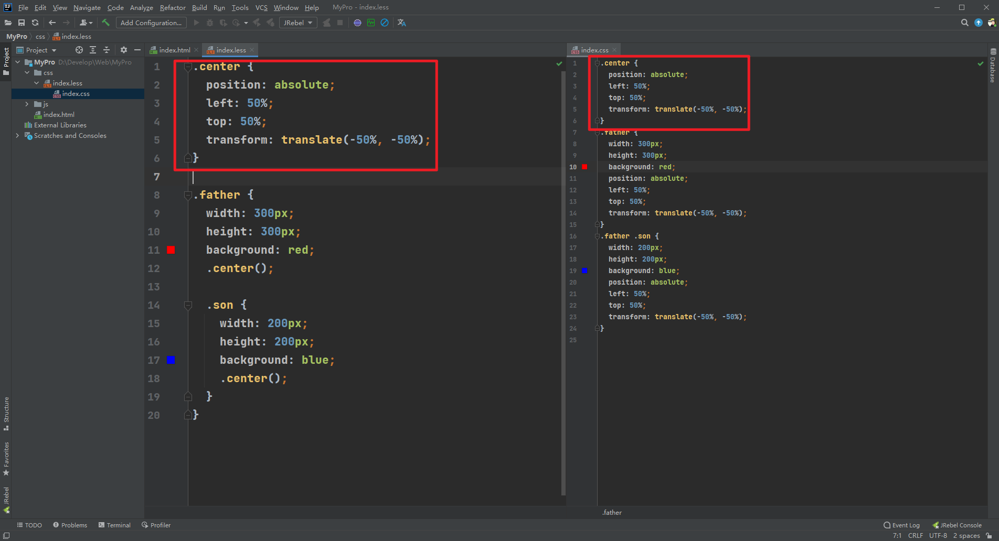The image size is (999, 541).
Task: Fold the .father block at line 8
Action: [x=188, y=195]
